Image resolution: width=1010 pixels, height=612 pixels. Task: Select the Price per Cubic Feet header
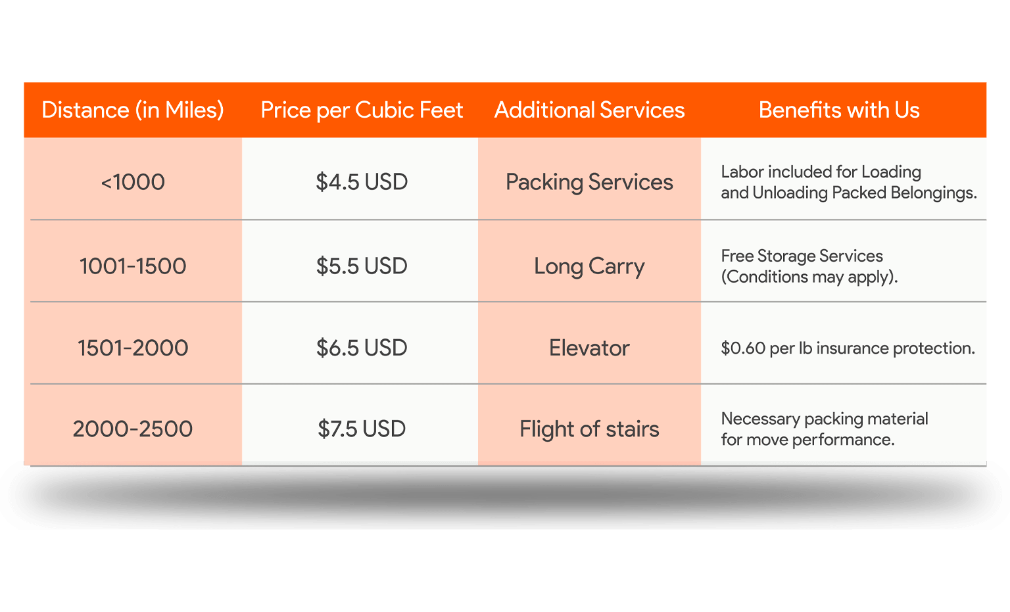[x=362, y=110]
